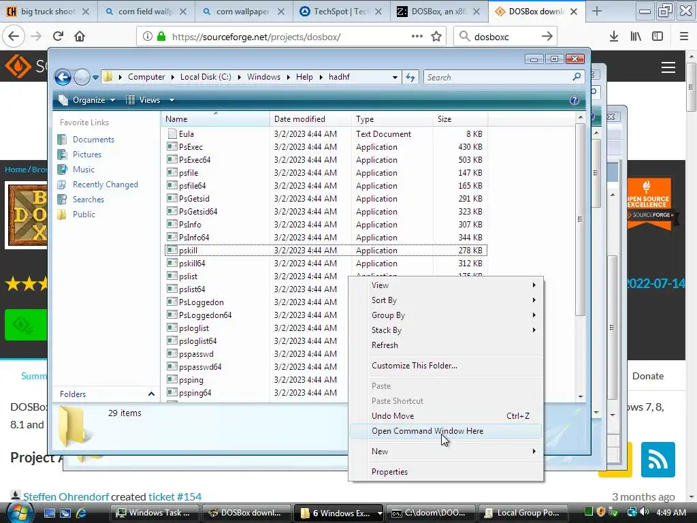
Task: Click the Firefox downloads arrow icon
Action: point(614,36)
